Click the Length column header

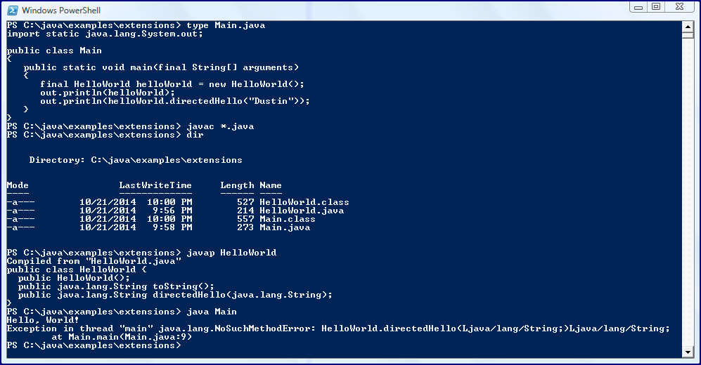pos(237,185)
